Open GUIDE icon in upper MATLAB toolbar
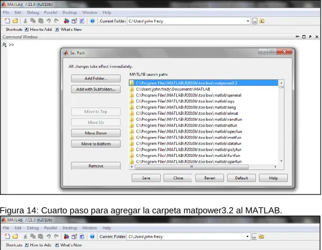 click(x=74, y=21)
